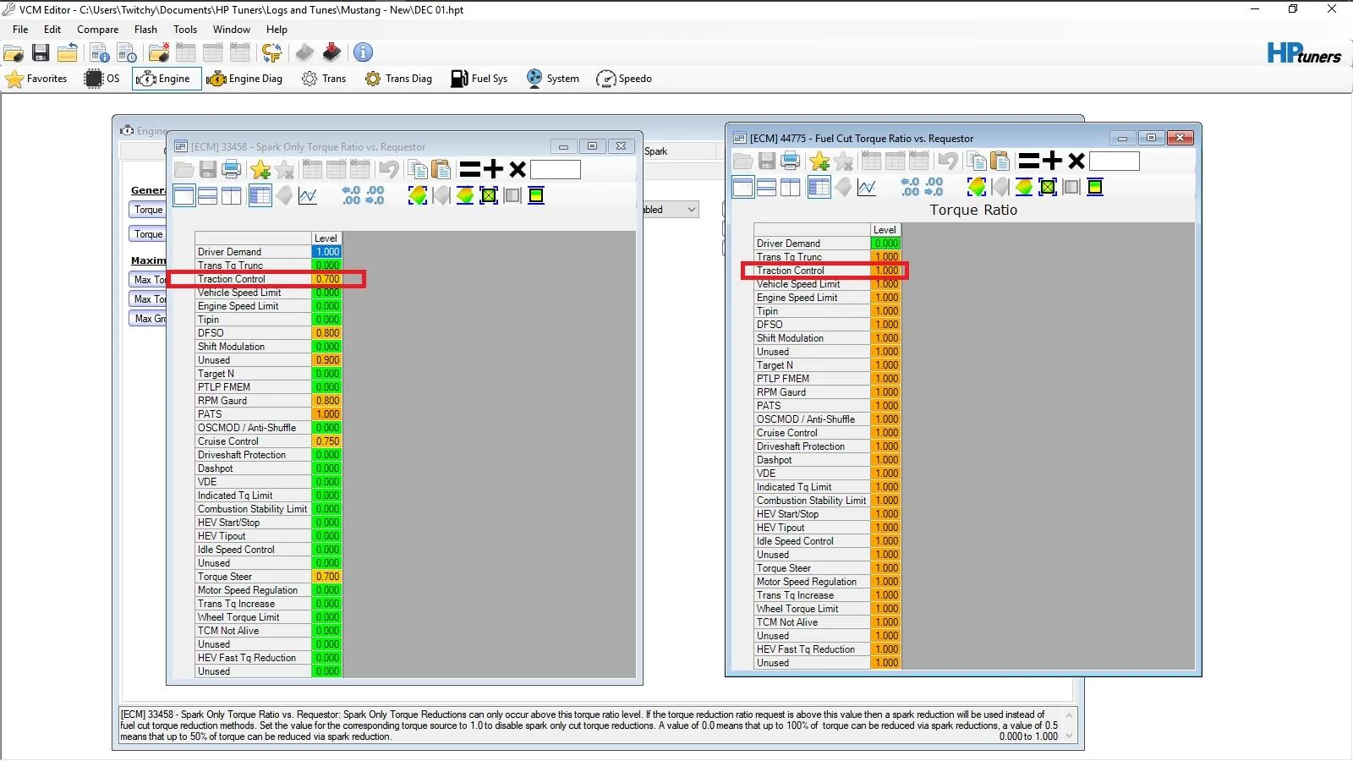Open the Fuel Sys section
Viewport: 1353px width, 761px height.
pyautogui.click(x=479, y=79)
